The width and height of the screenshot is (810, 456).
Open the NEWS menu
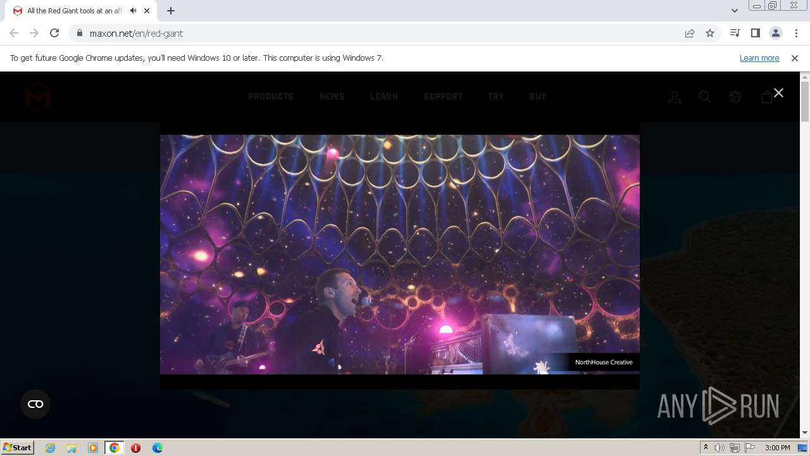click(x=332, y=96)
